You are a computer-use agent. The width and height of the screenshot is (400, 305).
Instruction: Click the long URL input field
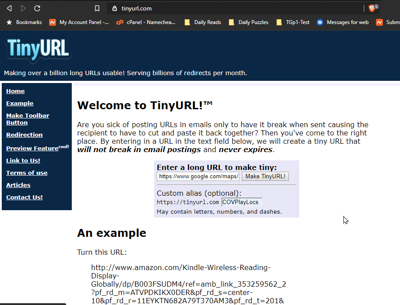click(198, 177)
